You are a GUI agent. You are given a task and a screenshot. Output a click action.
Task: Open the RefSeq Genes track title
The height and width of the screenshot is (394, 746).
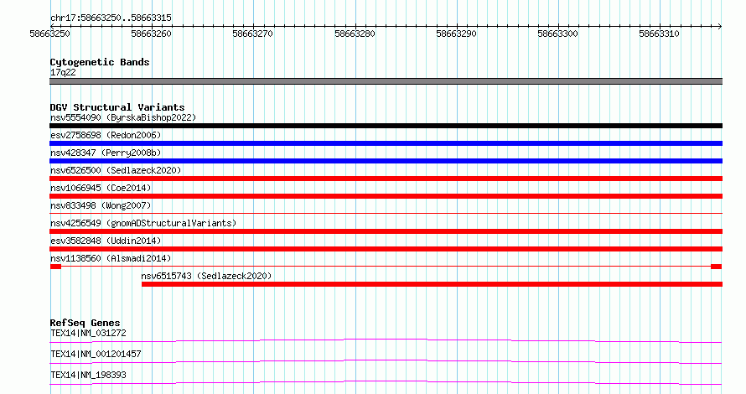85,323
